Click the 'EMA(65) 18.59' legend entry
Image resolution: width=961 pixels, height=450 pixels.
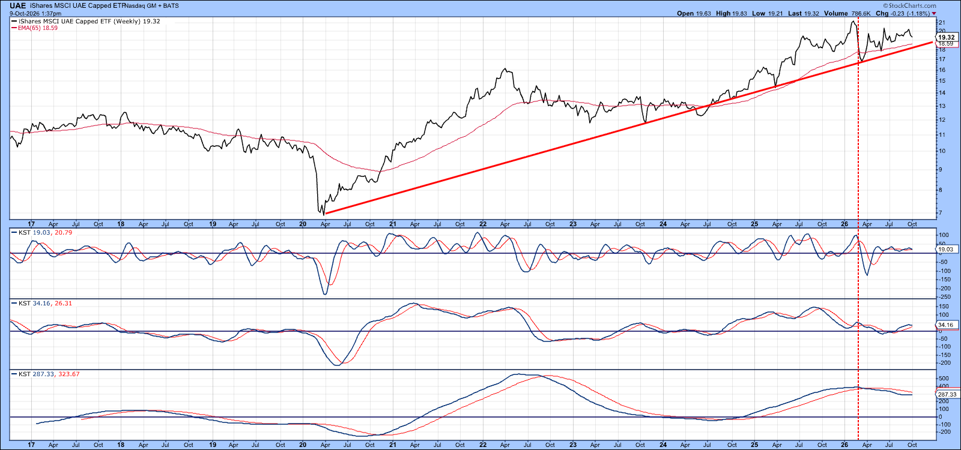38,28
